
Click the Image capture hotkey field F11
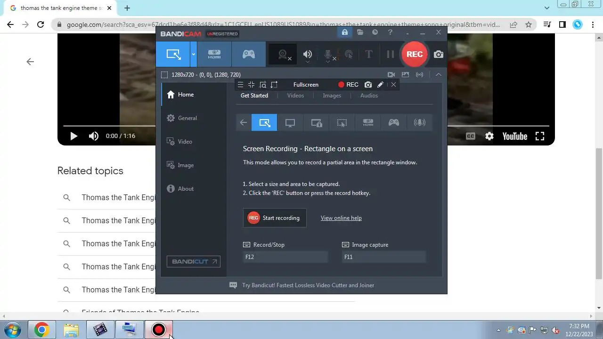point(384,257)
